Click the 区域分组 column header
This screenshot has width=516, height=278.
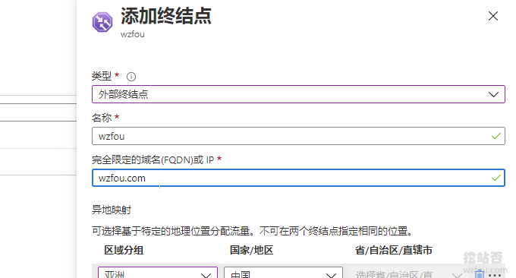124,250
